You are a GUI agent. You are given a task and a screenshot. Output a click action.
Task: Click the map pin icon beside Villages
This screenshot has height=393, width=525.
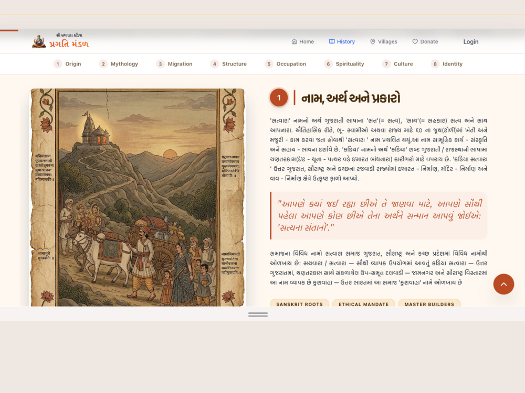tap(372, 42)
